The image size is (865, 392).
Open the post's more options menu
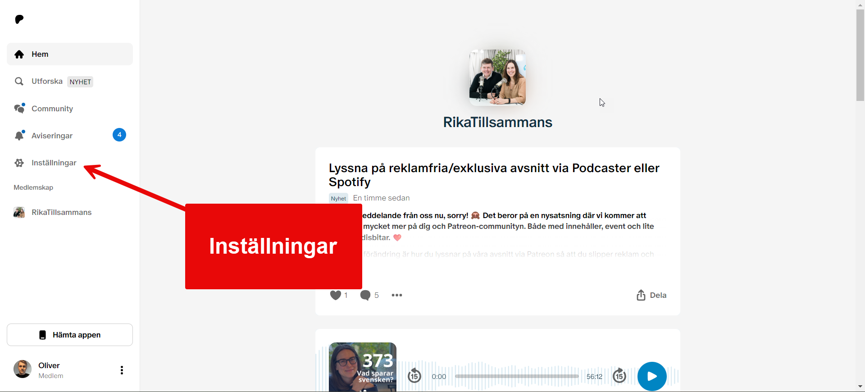click(x=396, y=295)
